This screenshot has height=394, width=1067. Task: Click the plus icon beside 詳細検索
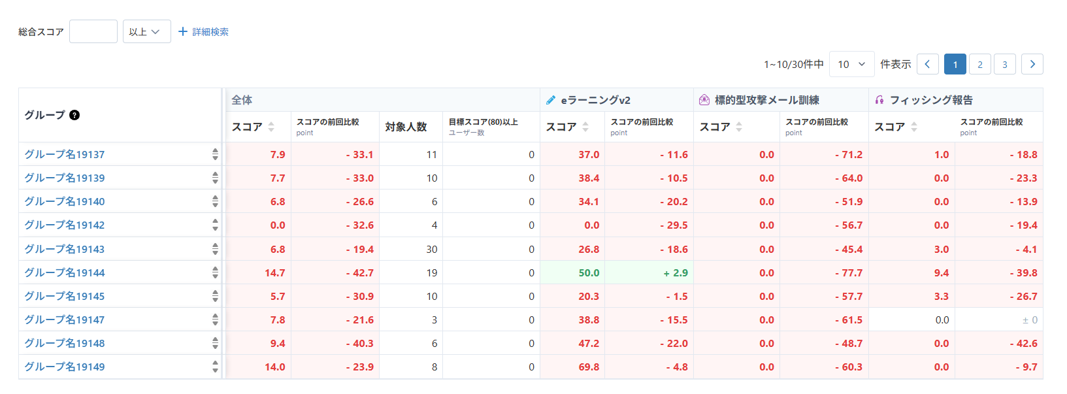(x=183, y=31)
